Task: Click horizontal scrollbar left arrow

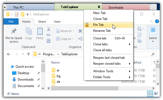Action: tap(49, 88)
